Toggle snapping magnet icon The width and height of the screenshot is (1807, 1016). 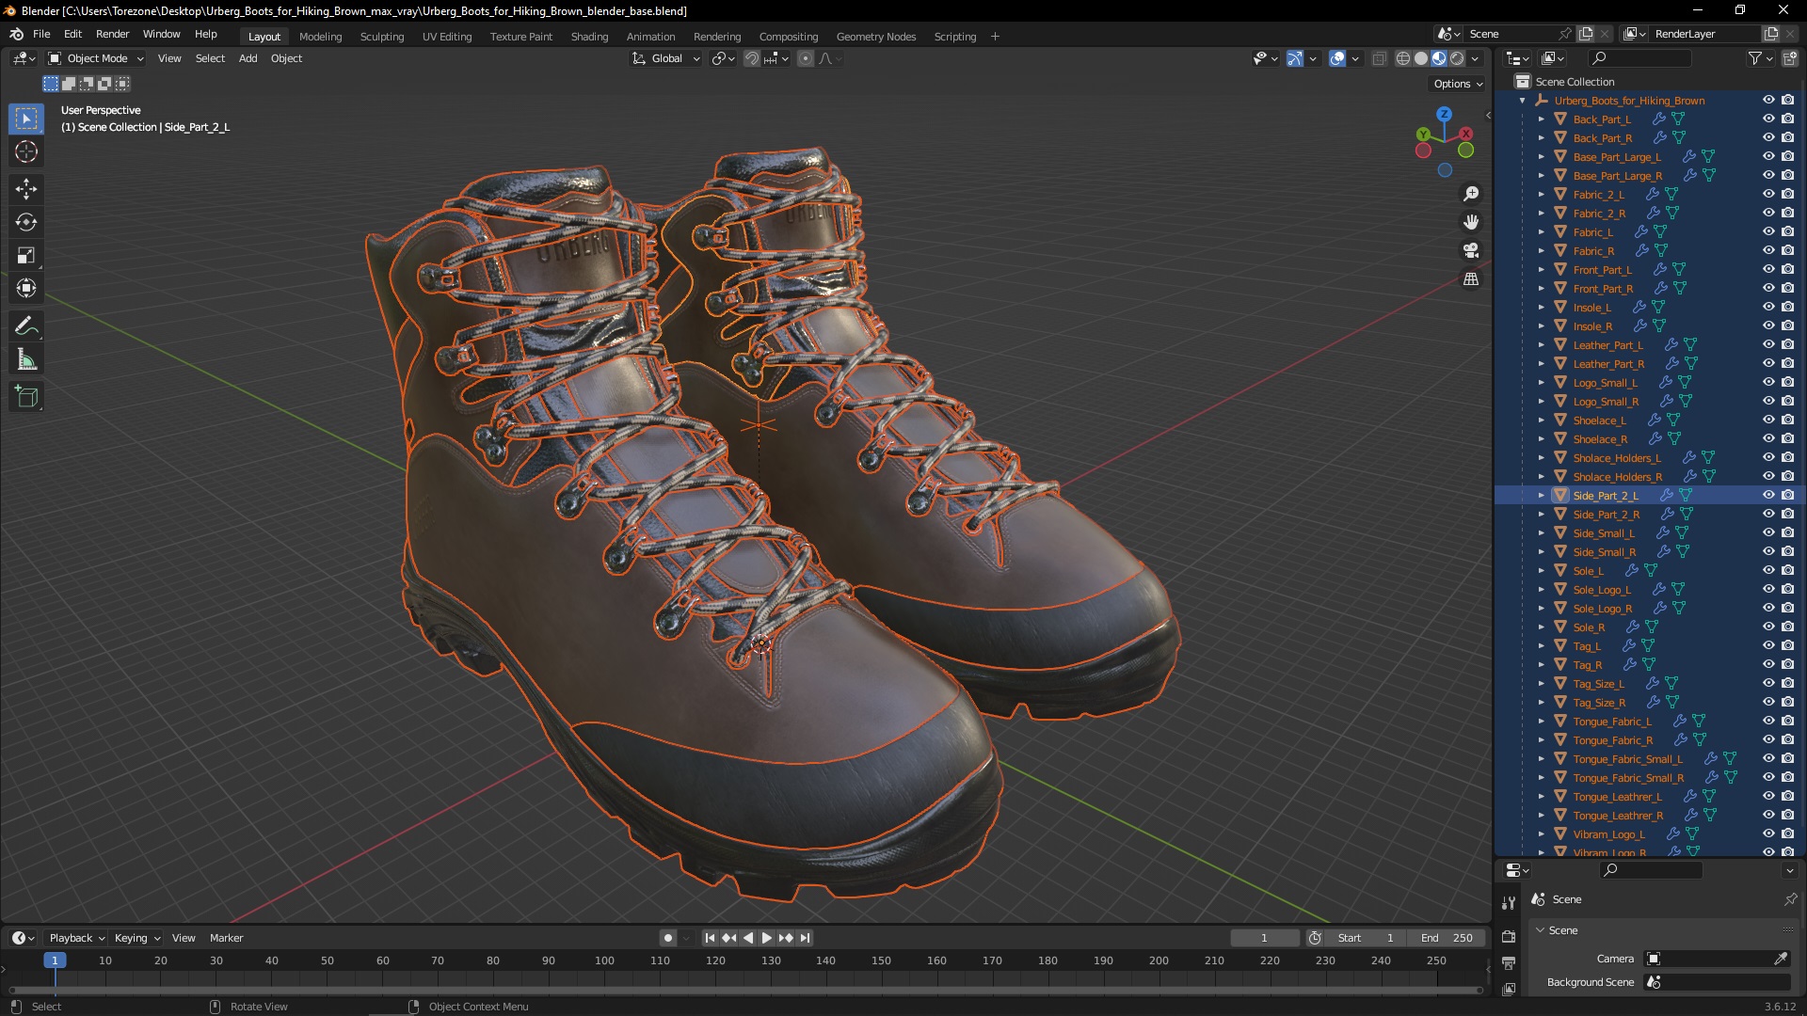pos(752,58)
